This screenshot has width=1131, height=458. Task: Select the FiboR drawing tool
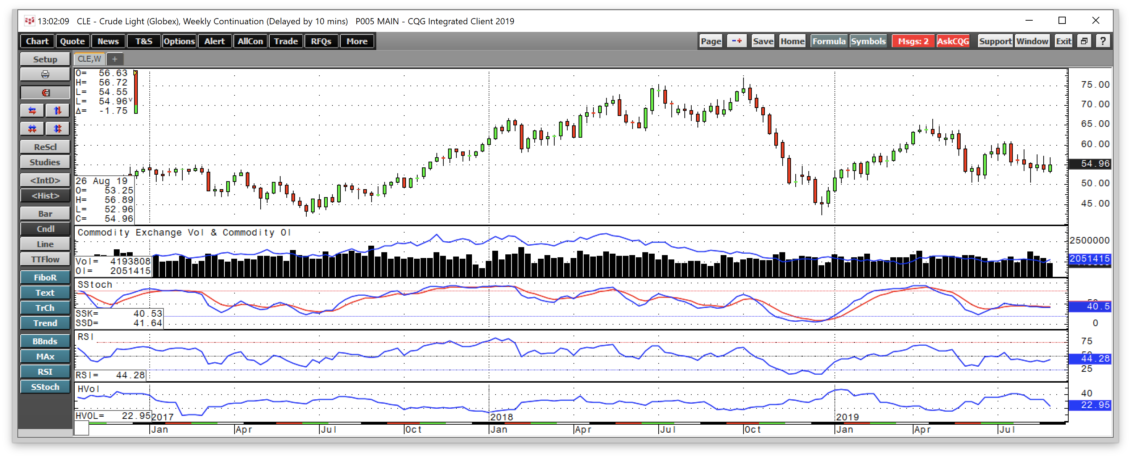pos(45,277)
